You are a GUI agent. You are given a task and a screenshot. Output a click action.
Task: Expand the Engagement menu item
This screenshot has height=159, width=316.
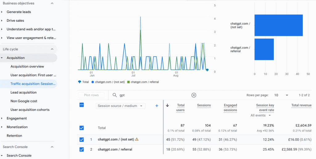click(x=17, y=118)
